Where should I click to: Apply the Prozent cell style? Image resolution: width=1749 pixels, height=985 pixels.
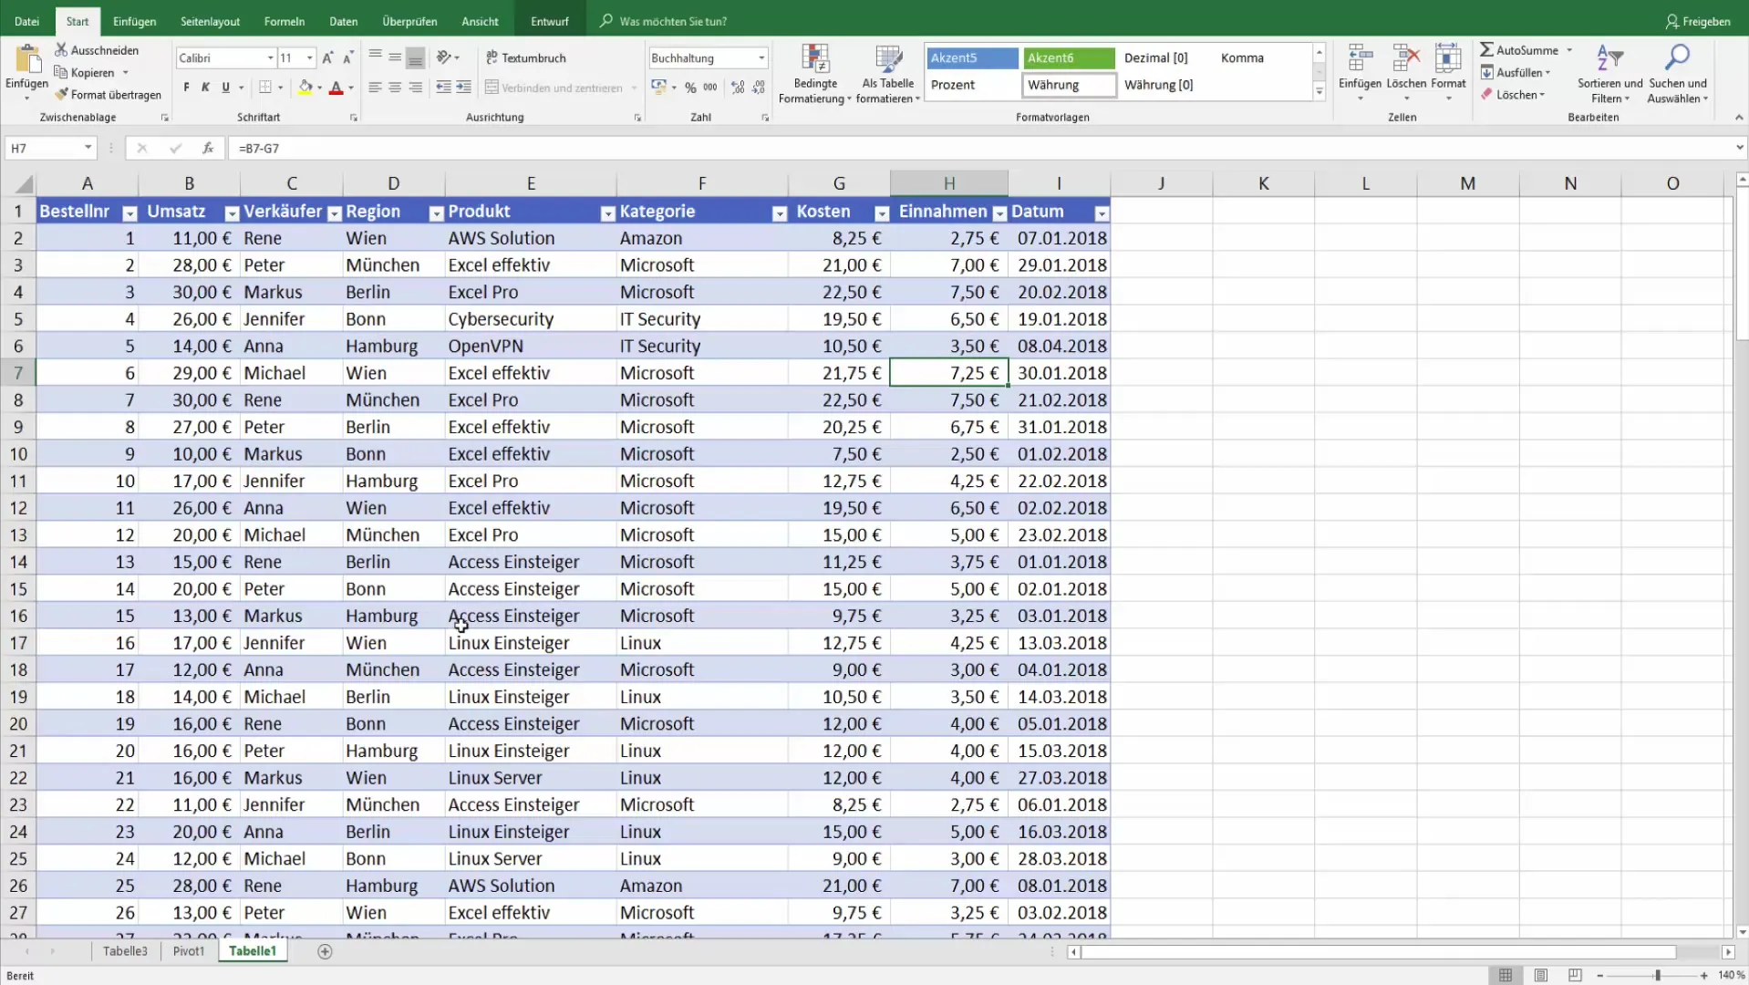point(972,85)
